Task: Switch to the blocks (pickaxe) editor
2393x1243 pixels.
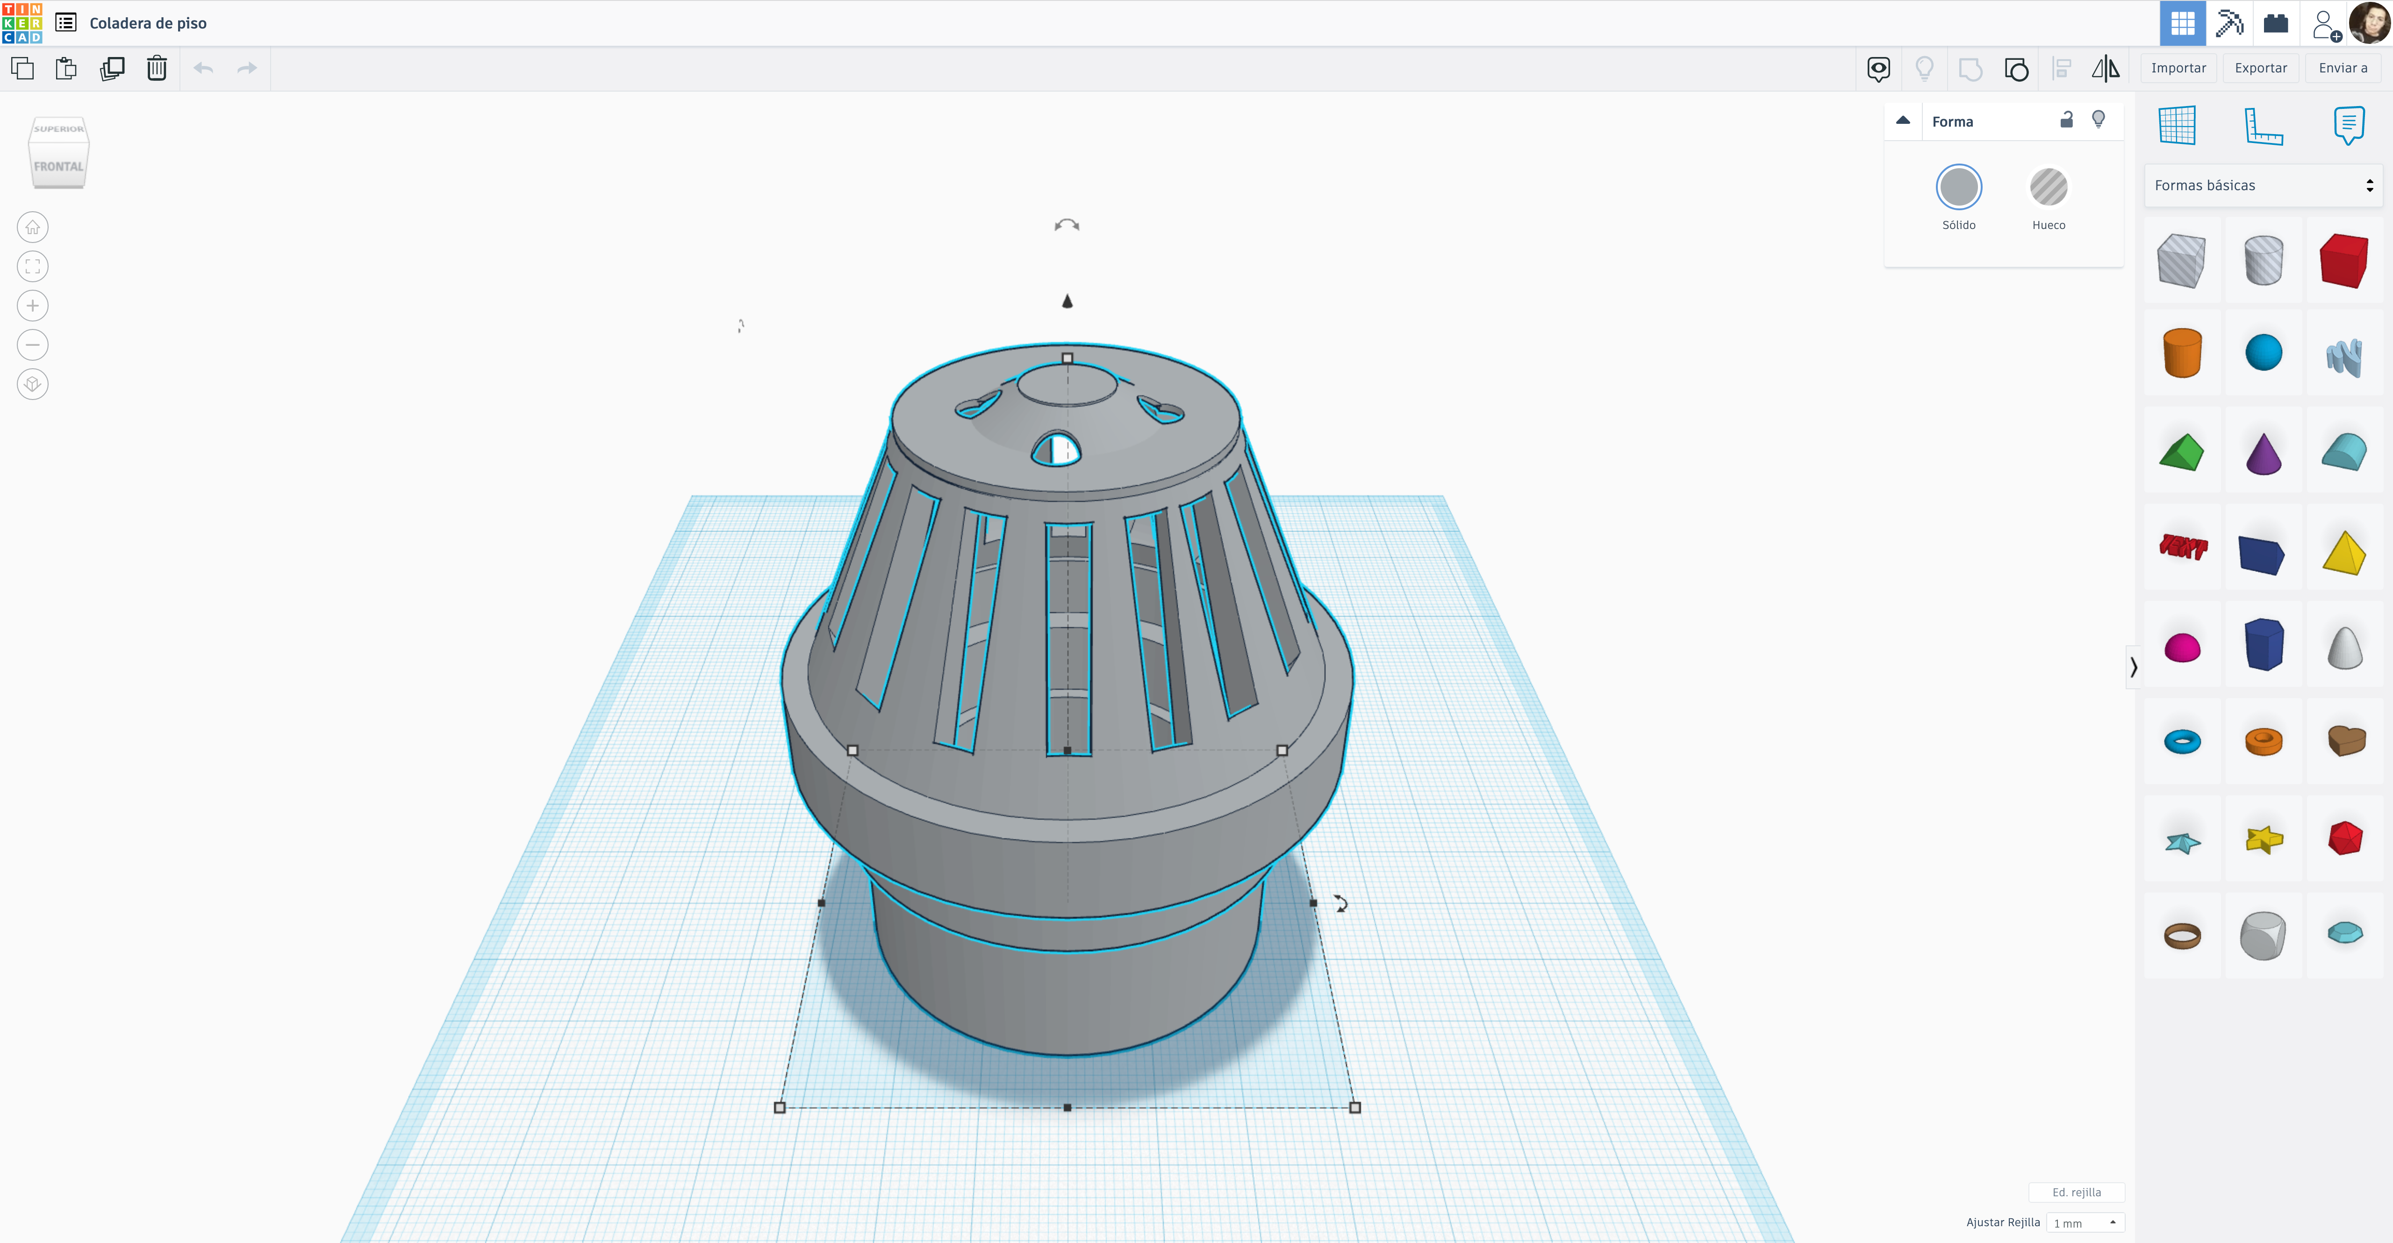Action: (x=2228, y=23)
